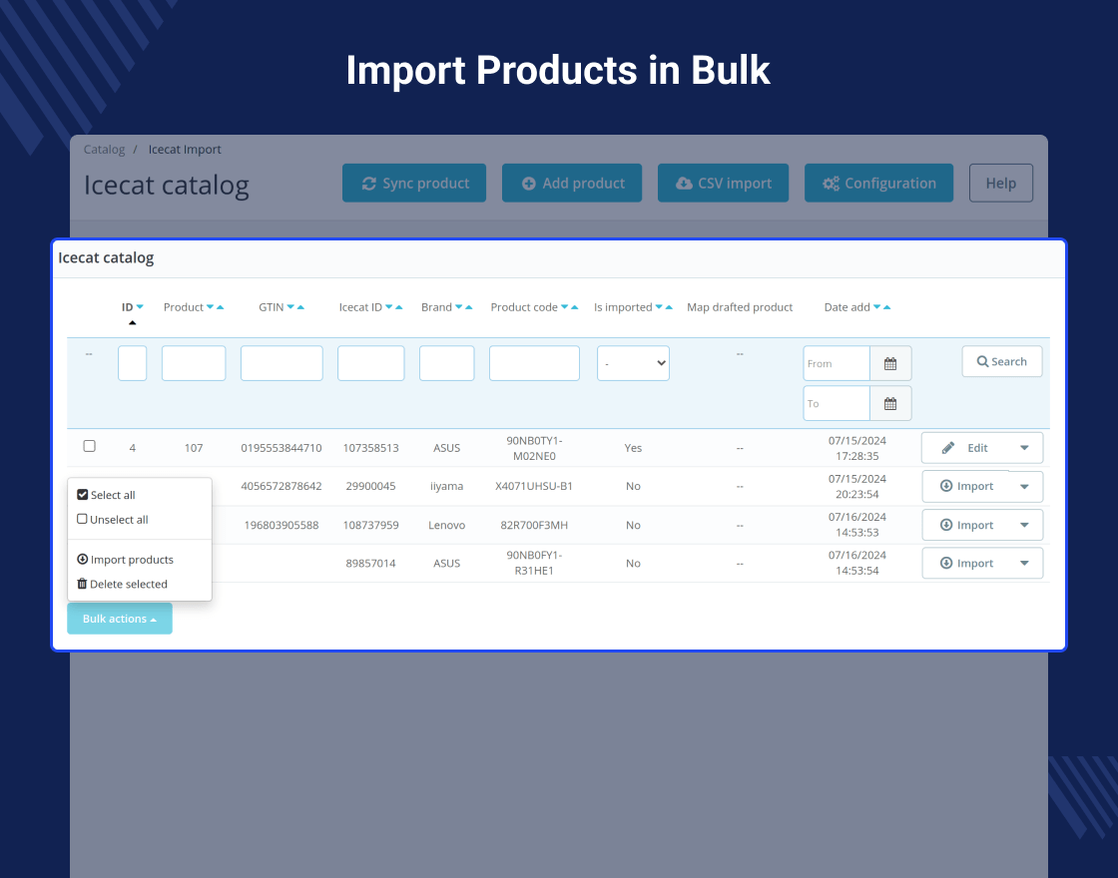Open the Configuration page button
The image size is (1118, 878).
[x=878, y=184]
